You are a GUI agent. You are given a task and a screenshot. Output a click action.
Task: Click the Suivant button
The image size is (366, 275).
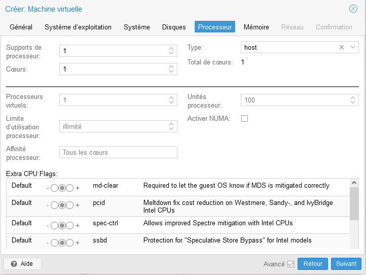tap(346, 264)
